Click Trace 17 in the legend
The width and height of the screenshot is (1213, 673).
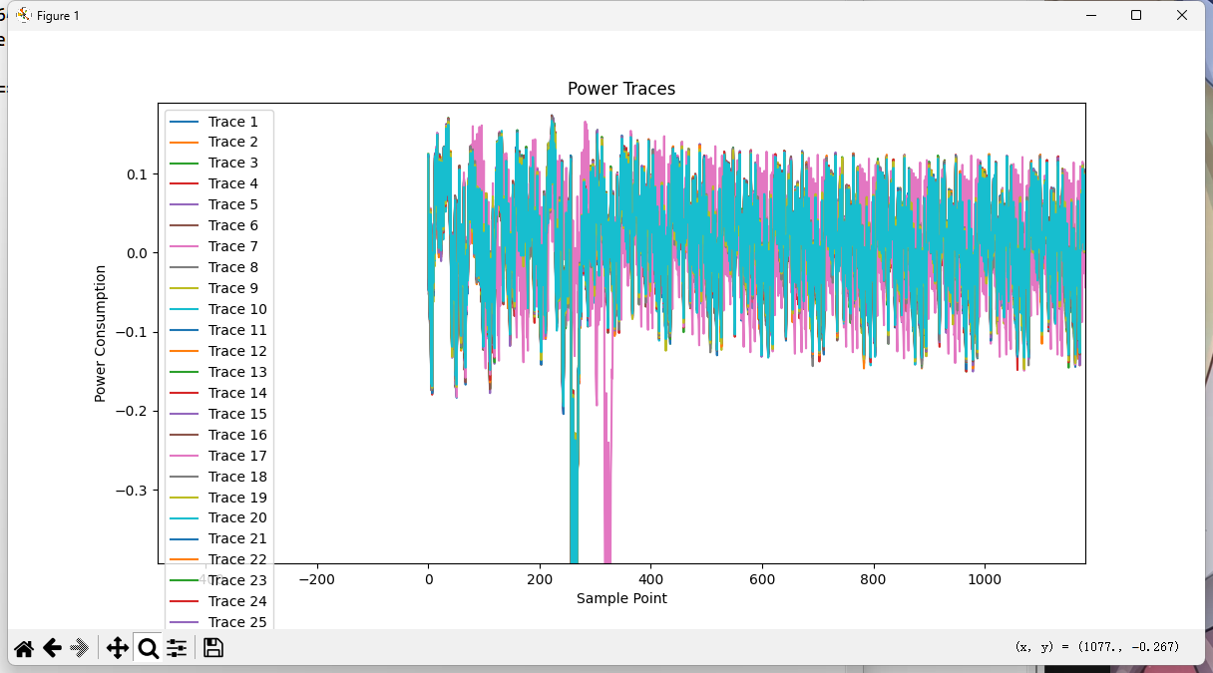click(236, 456)
